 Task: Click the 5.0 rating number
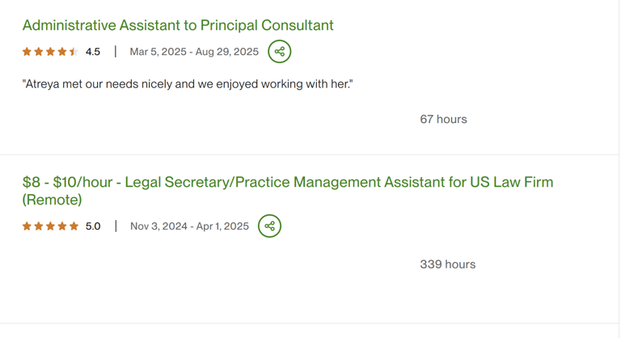click(x=93, y=226)
